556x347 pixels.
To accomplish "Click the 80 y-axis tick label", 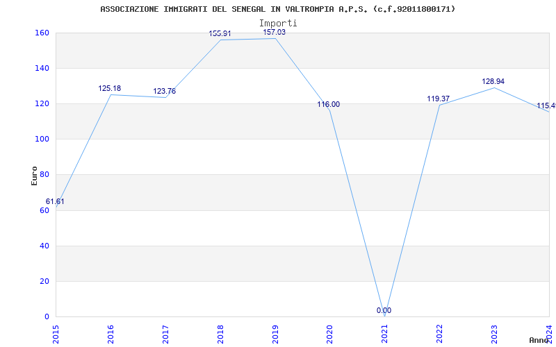I will point(44,175).
